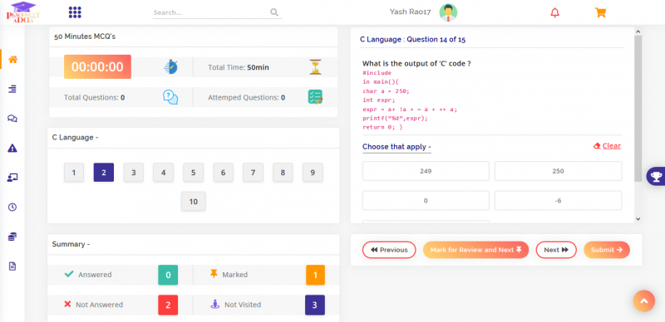Image resolution: width=665 pixels, height=322 pixels.
Task: Click the Not Visited count badge 3
Action: tap(315, 305)
